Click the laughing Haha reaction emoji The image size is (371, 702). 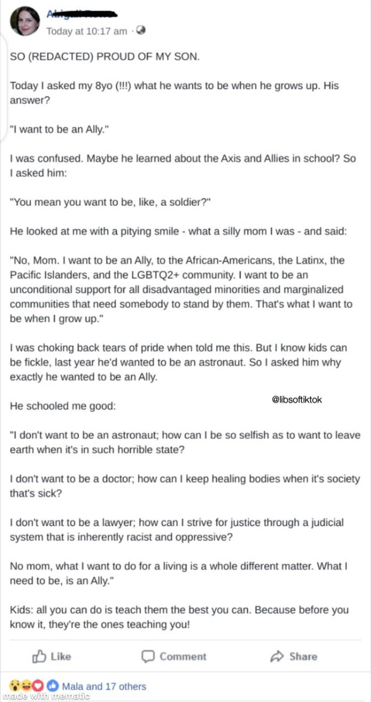pyautogui.click(x=26, y=686)
